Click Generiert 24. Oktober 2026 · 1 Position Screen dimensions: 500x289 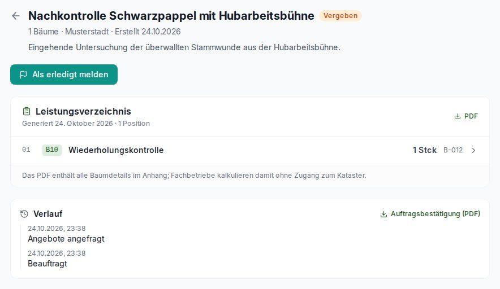(x=86, y=124)
